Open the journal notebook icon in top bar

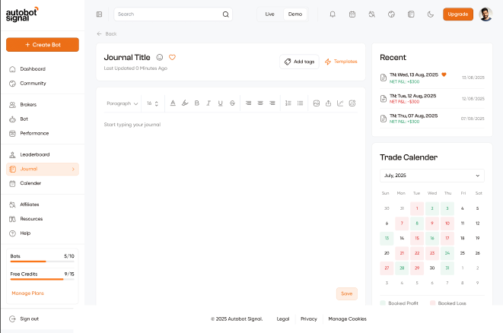point(411,14)
